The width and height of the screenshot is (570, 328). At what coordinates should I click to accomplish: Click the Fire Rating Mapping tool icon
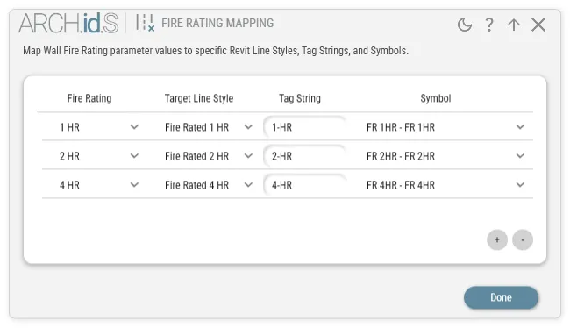point(145,23)
